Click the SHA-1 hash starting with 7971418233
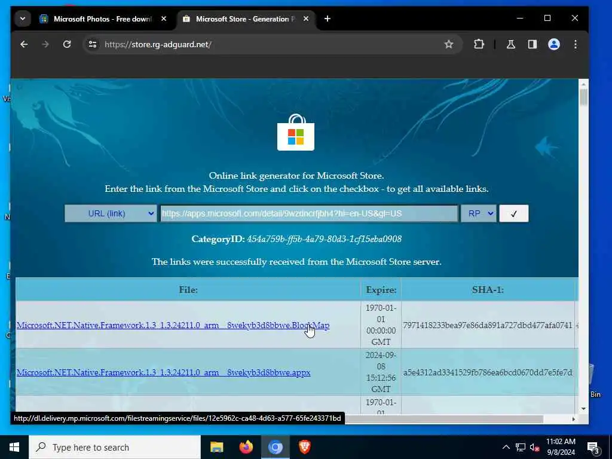 [x=488, y=325]
